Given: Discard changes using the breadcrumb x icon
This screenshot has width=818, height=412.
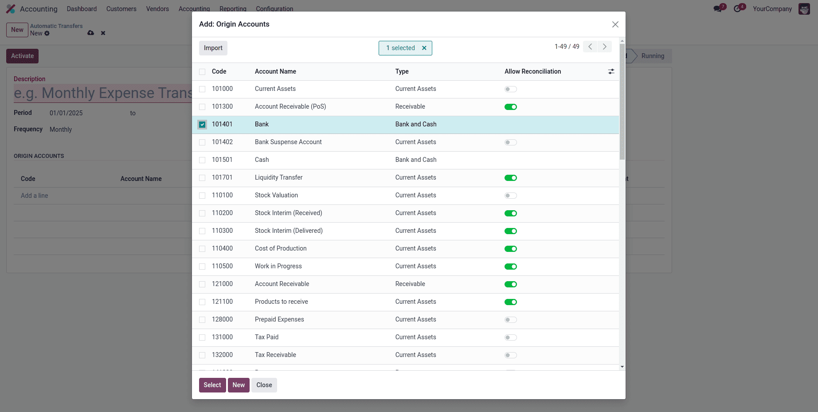Looking at the screenshot, I should click(x=102, y=33).
